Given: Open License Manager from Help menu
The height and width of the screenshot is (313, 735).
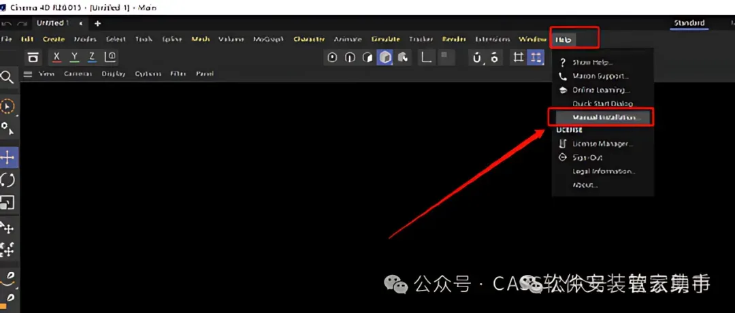Looking at the screenshot, I should pyautogui.click(x=603, y=144).
